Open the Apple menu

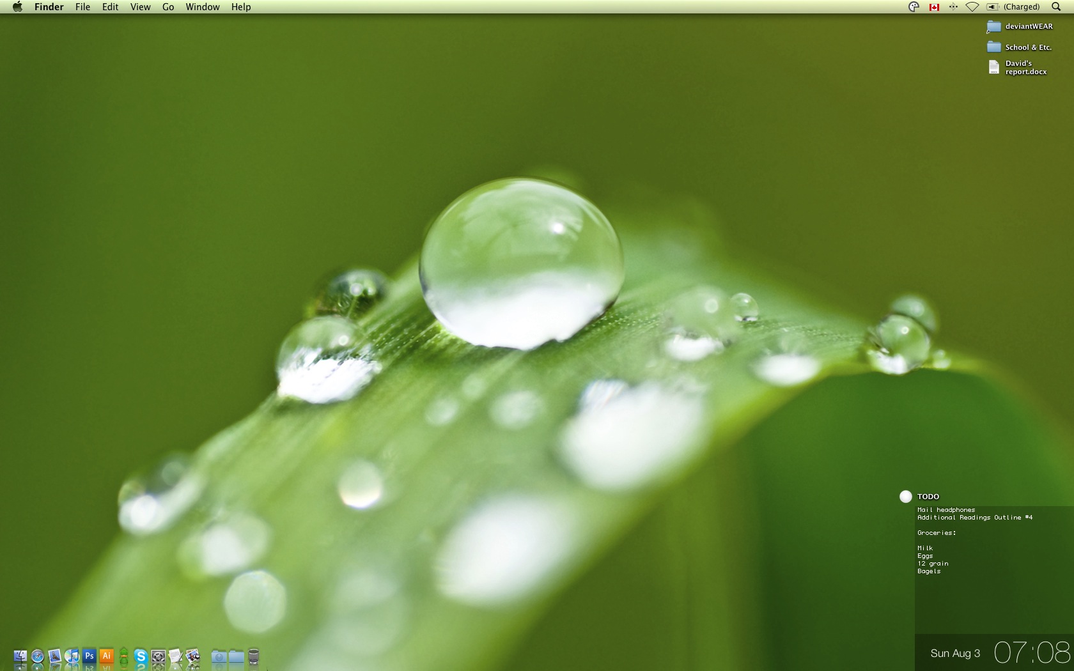click(17, 7)
